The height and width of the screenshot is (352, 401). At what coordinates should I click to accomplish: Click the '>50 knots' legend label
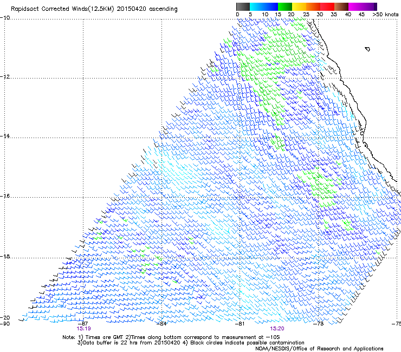pos(385,15)
